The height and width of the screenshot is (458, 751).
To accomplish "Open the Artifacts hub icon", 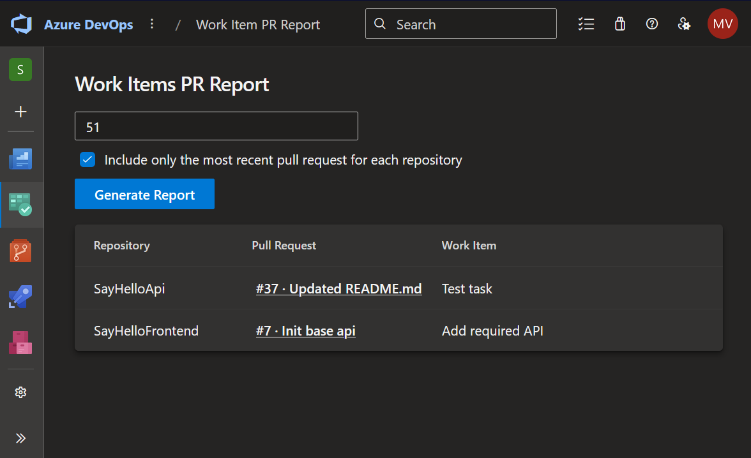I will click(20, 343).
